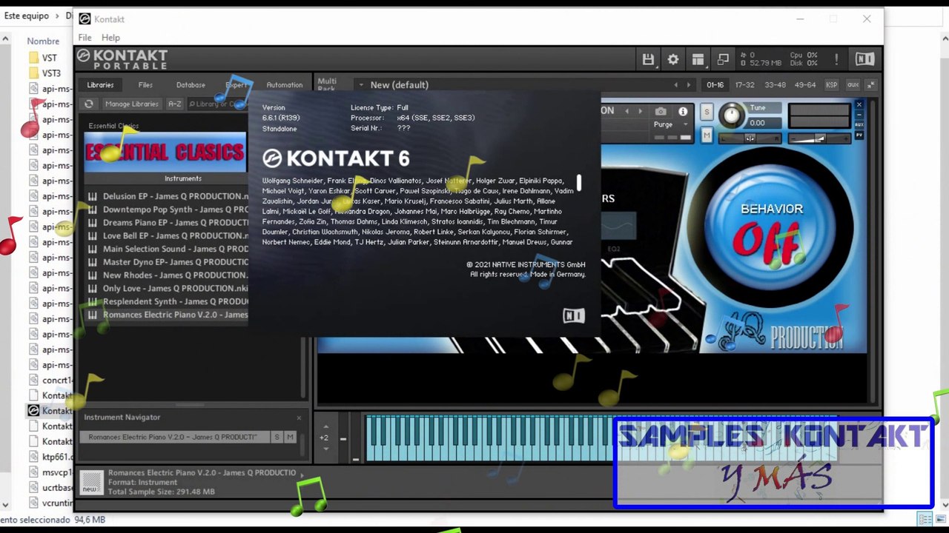Open the workspace layout panel icon
This screenshot has height=533, width=949.
(698, 59)
